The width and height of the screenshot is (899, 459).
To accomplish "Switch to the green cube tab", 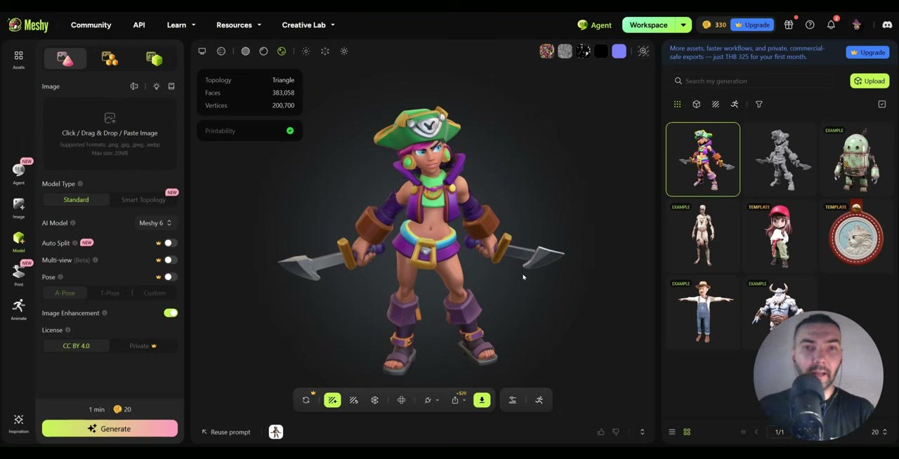I will click(x=155, y=59).
